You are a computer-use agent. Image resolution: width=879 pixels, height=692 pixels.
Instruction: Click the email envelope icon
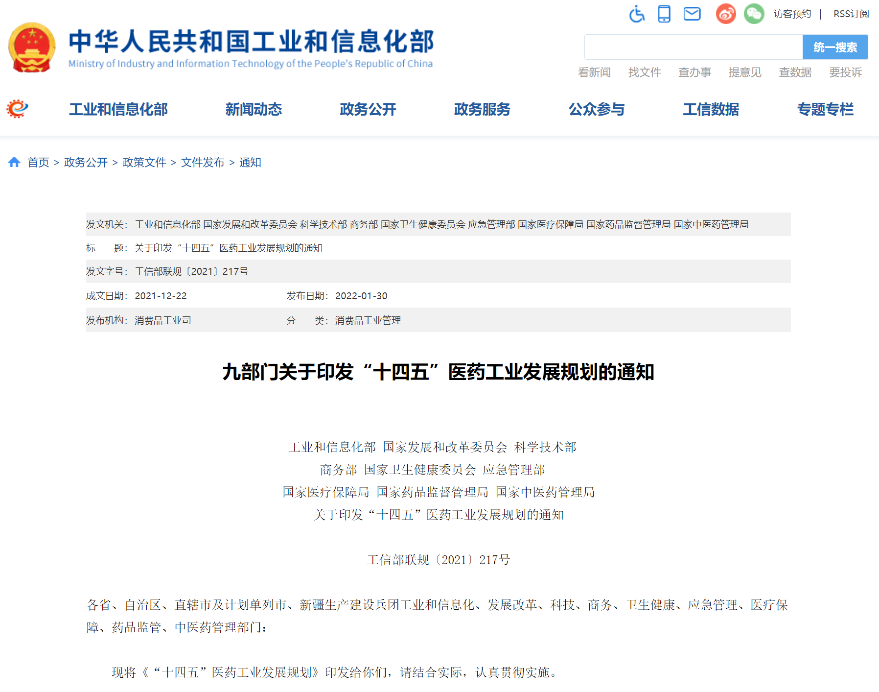692,14
